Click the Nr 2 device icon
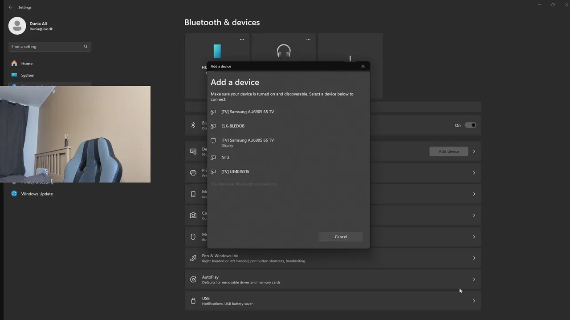This screenshot has height=320, width=570. [213, 158]
